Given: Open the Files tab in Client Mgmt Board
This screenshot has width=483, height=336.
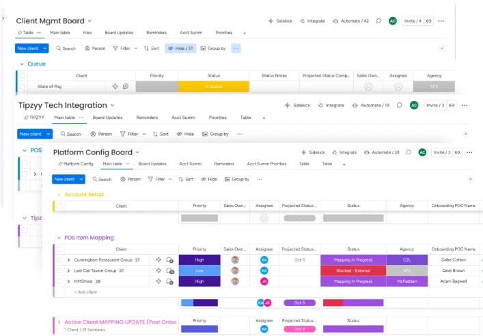Looking at the screenshot, I should click(87, 33).
